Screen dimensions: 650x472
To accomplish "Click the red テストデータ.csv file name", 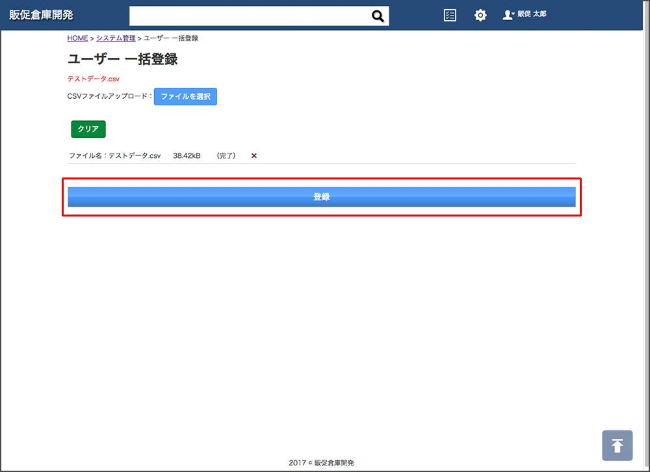I will pos(93,79).
